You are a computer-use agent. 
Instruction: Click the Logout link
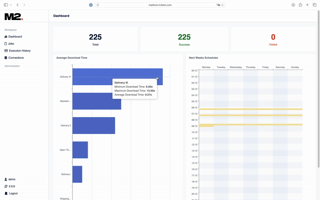pyautogui.click(x=13, y=194)
